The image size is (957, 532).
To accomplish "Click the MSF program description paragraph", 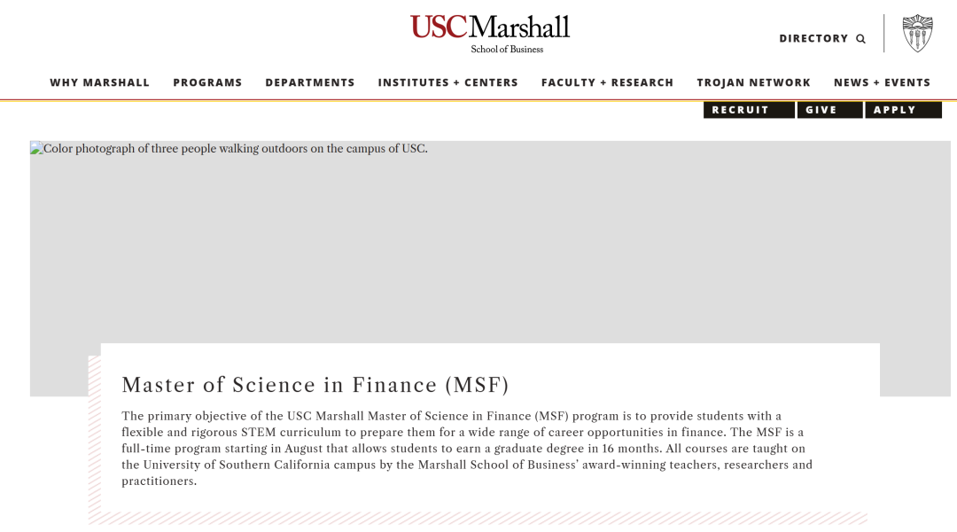I will [x=467, y=449].
